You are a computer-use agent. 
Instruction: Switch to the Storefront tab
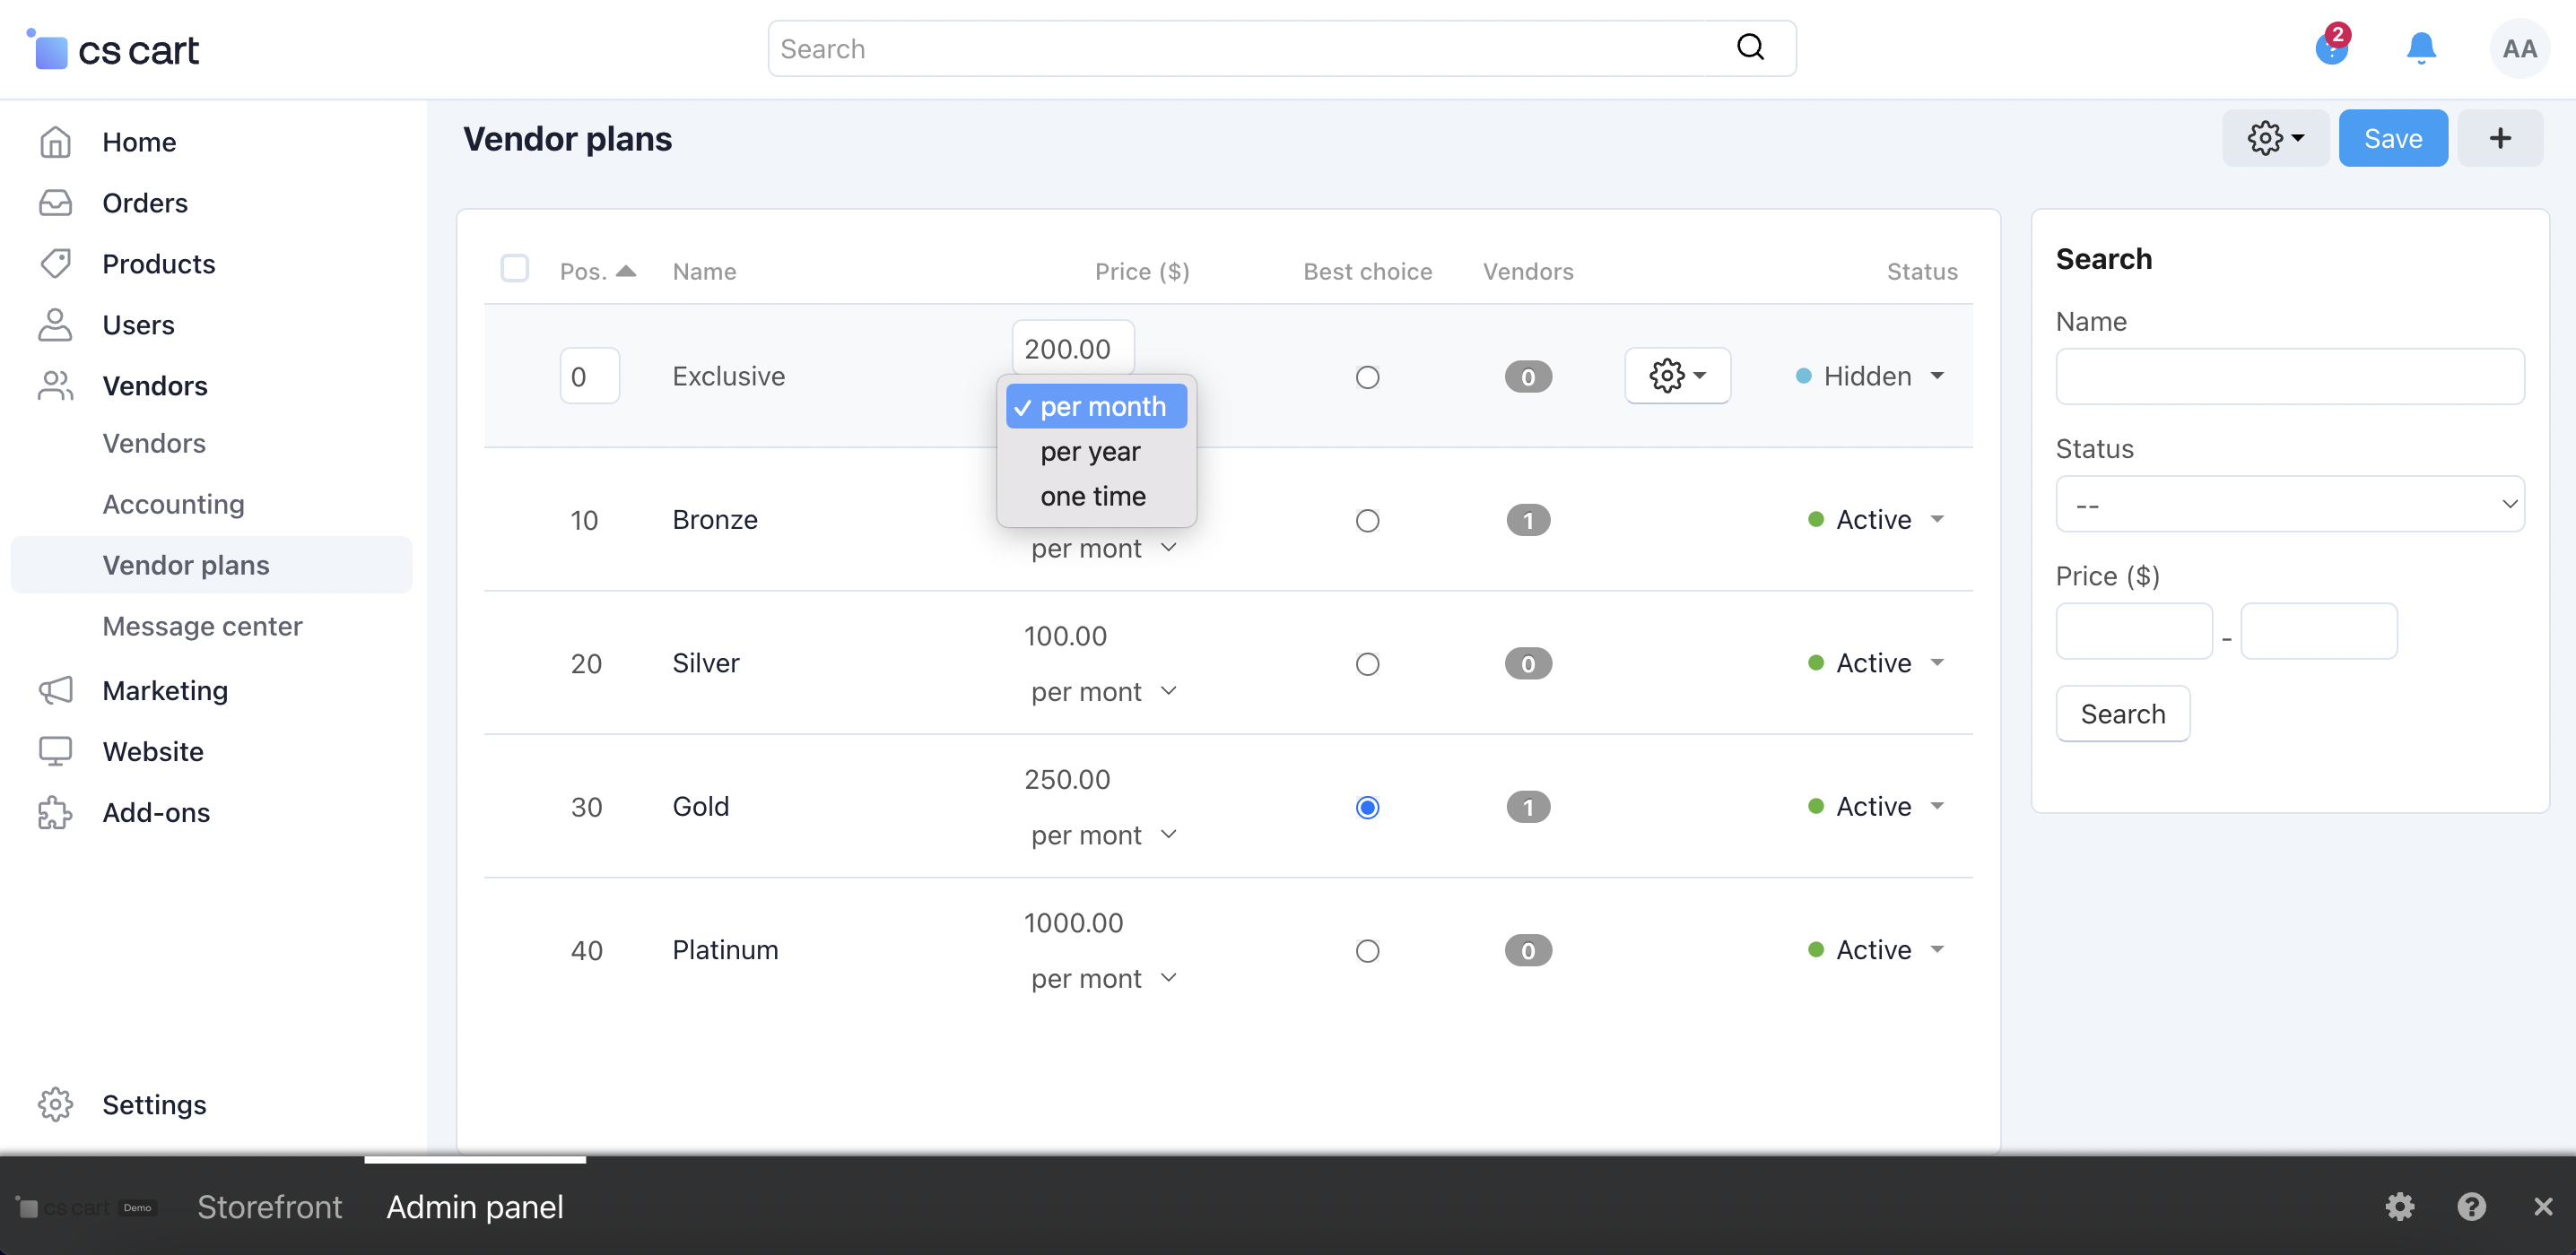click(x=269, y=1207)
